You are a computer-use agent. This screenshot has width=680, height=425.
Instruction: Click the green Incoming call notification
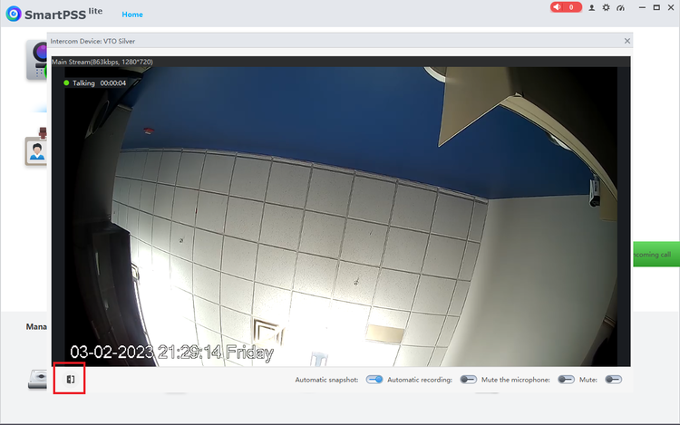coord(656,255)
